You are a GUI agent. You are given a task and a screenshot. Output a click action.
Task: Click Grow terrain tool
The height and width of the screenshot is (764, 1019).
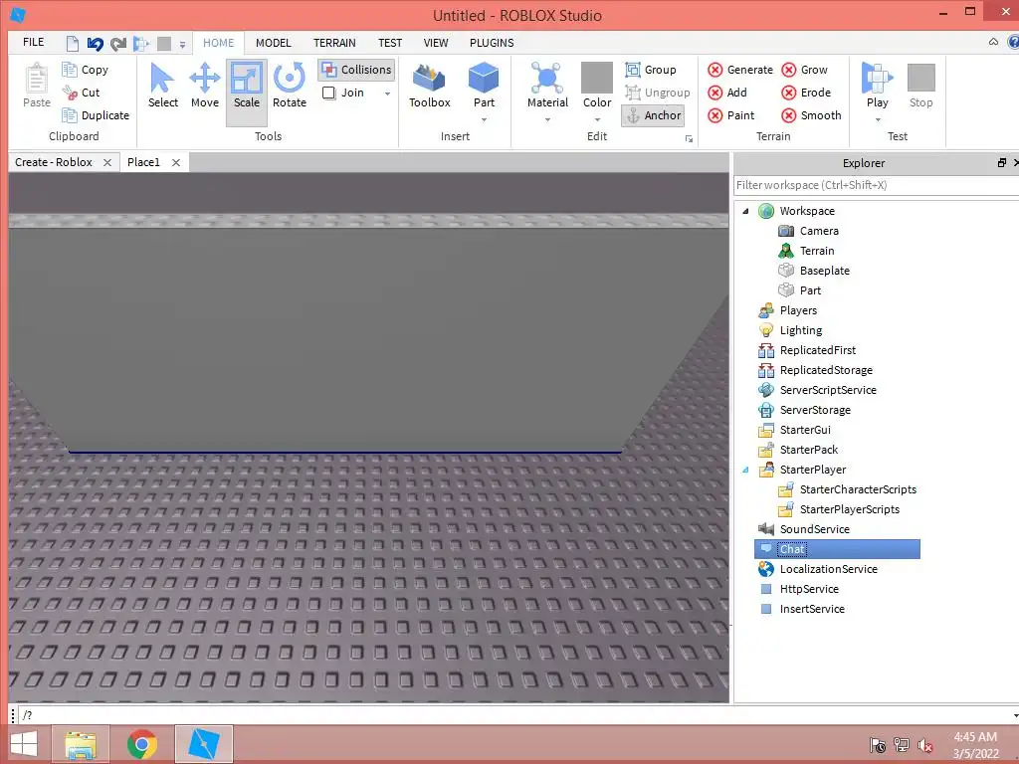click(x=804, y=70)
